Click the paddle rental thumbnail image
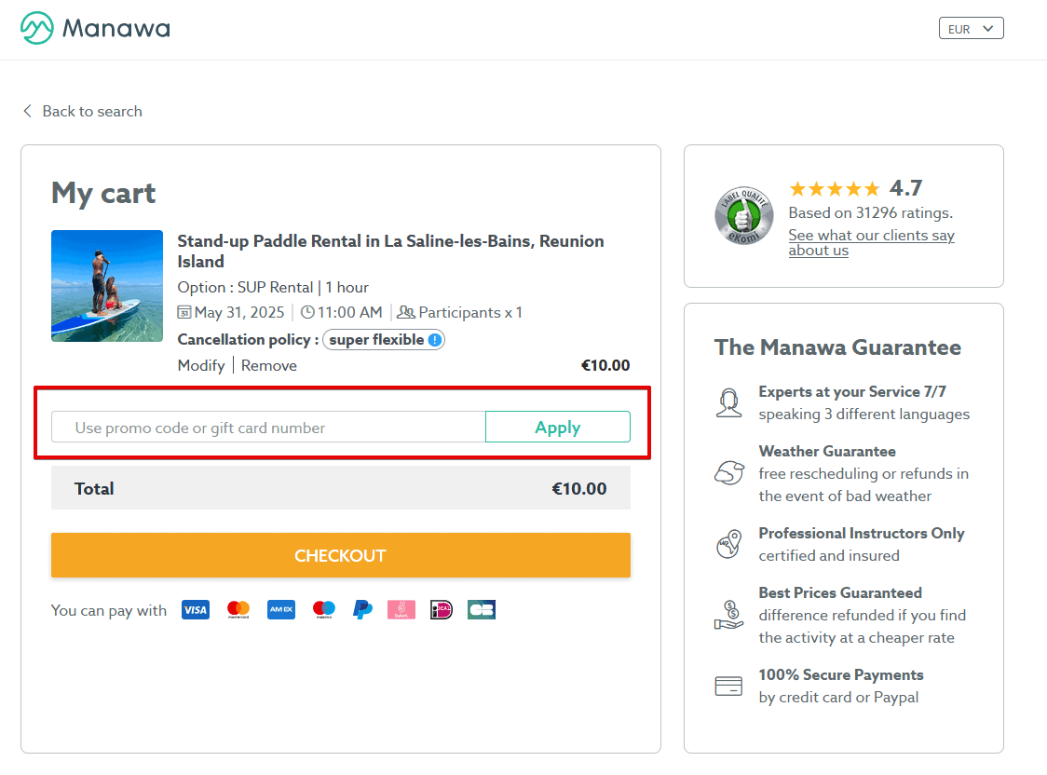Screen dimensions: 1047x775 [107, 286]
